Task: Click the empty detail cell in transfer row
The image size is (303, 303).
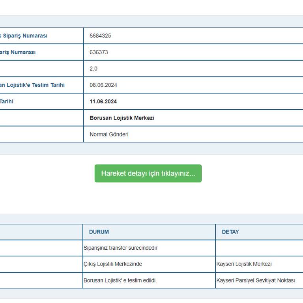Action: point(259,248)
